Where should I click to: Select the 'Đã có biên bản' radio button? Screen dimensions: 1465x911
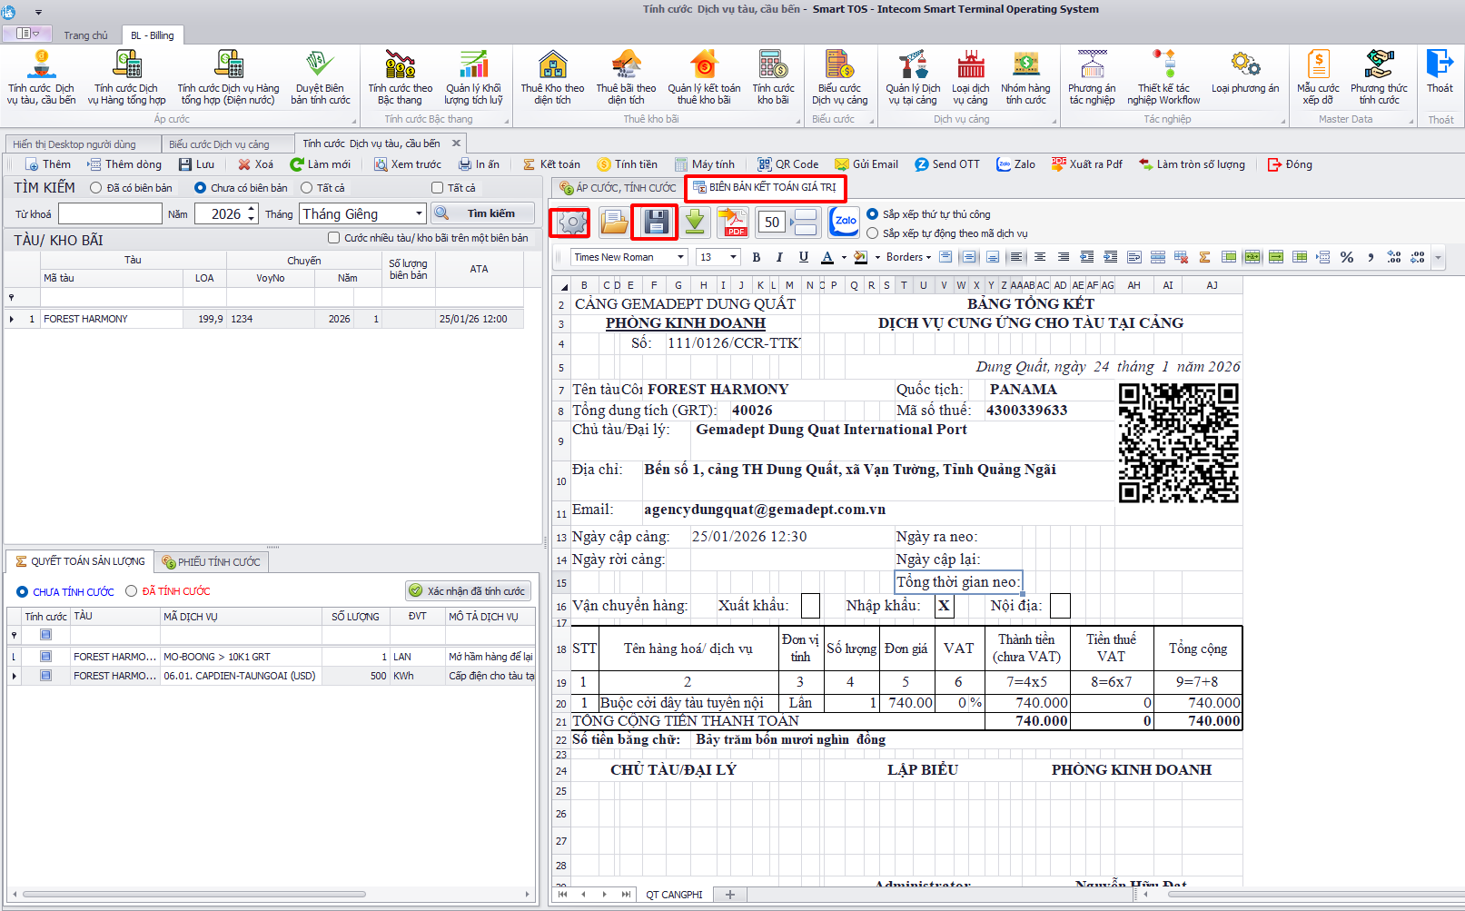[x=96, y=188]
